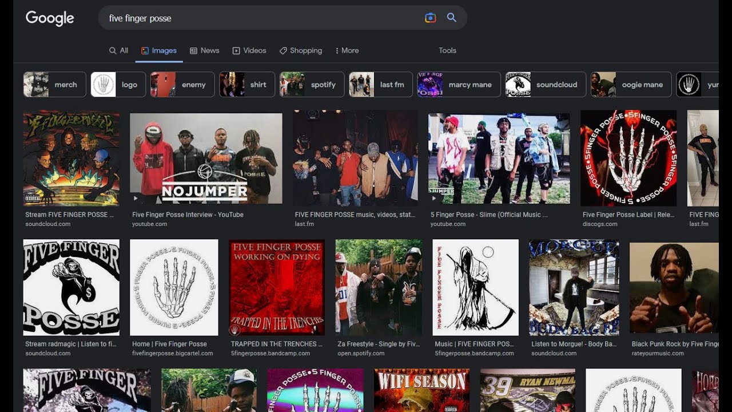
Task: Open 'Stream FIVE FINGER POSSE' soundcloud link
Action: coord(70,215)
